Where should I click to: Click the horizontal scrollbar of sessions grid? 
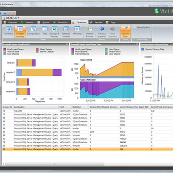55,164
